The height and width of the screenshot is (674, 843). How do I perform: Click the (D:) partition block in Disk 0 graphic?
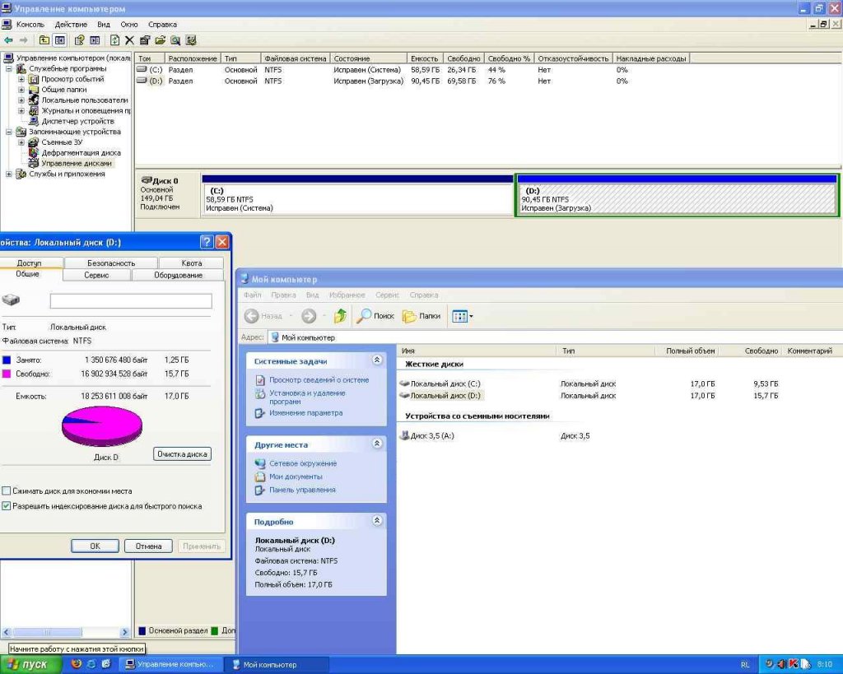click(x=677, y=196)
